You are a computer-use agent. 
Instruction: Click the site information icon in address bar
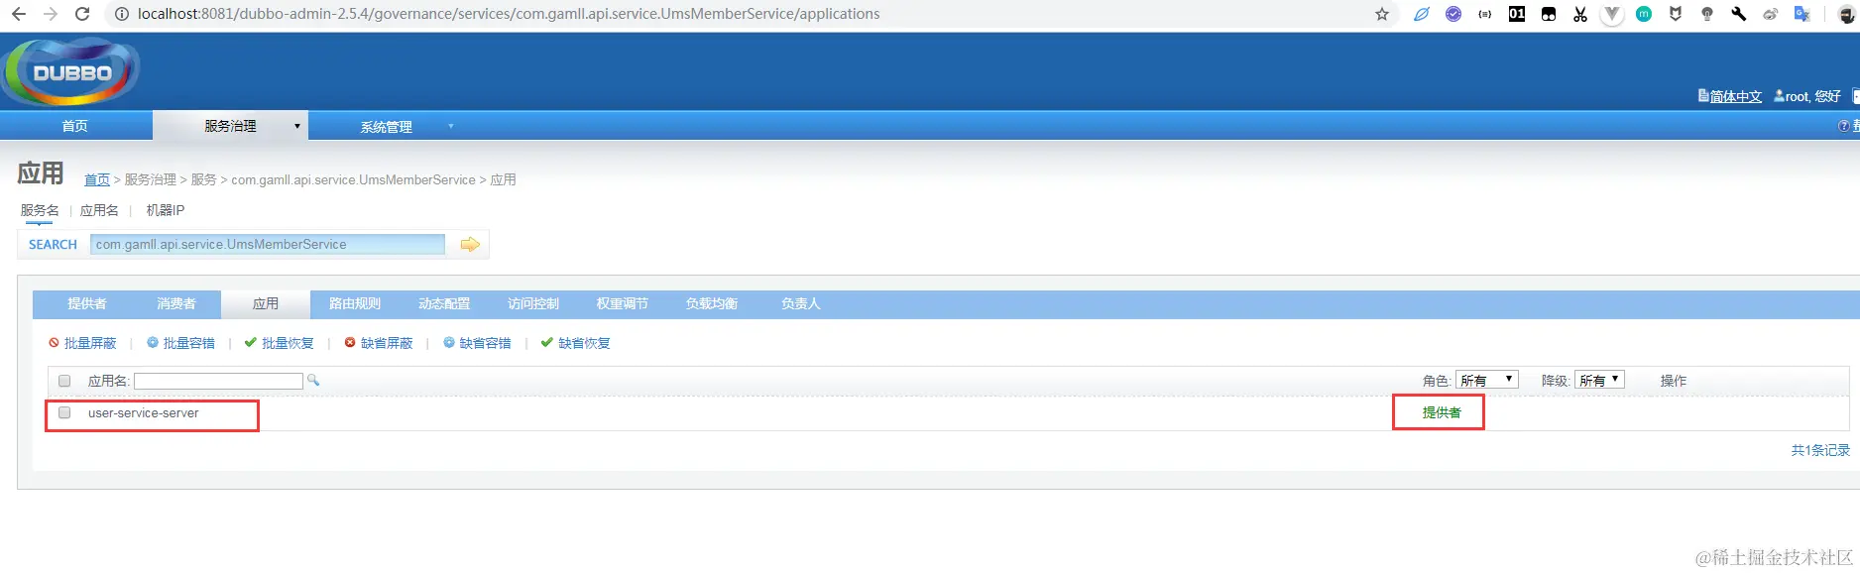(121, 14)
